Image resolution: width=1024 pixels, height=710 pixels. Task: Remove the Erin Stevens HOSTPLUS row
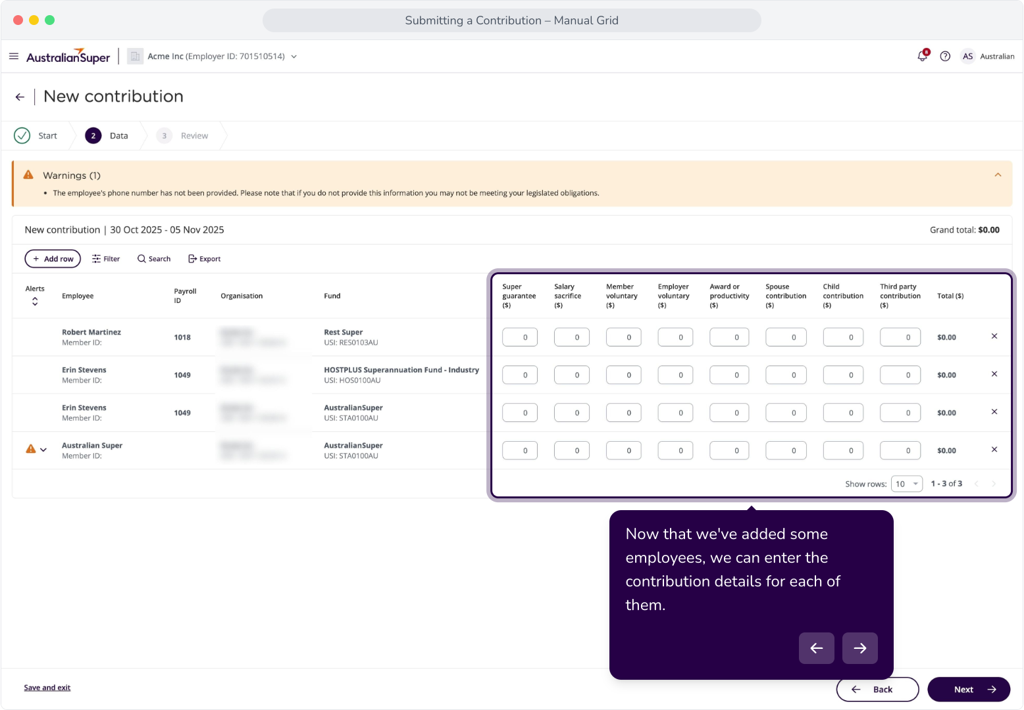[994, 374]
